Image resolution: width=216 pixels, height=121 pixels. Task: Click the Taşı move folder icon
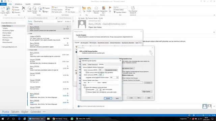pos(84,8)
